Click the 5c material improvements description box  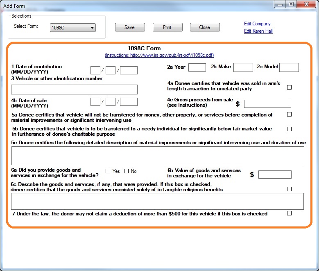coord(158,156)
